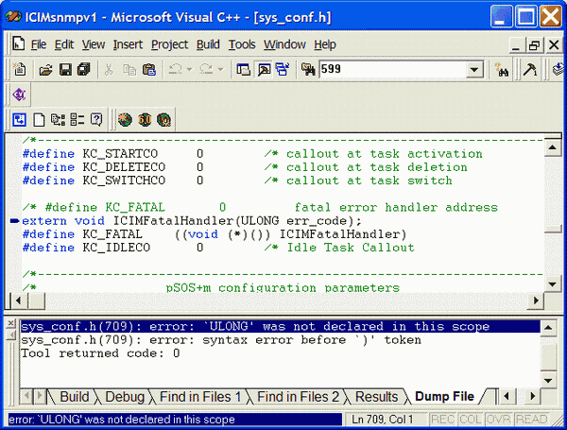
Task: Click the output pane scrollbar down arrow
Action: 548,380
